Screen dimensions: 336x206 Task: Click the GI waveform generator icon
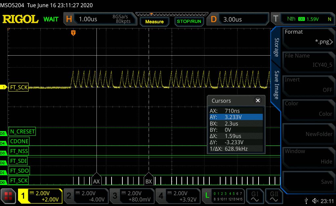255,196
